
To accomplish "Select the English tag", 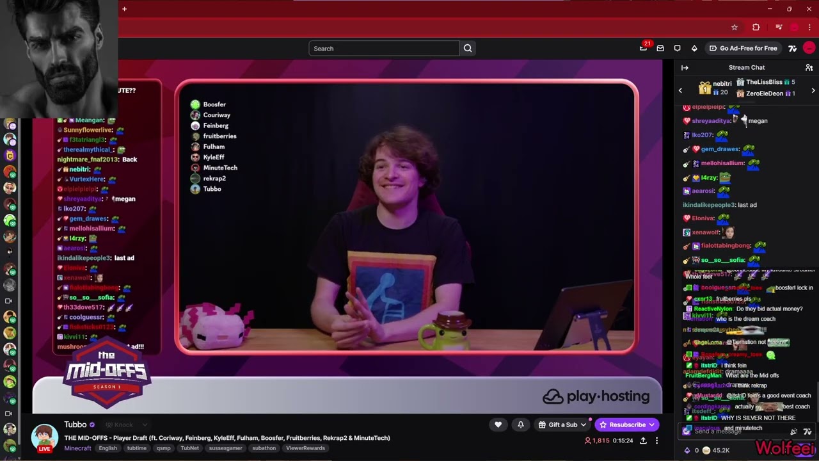I will pos(108,448).
